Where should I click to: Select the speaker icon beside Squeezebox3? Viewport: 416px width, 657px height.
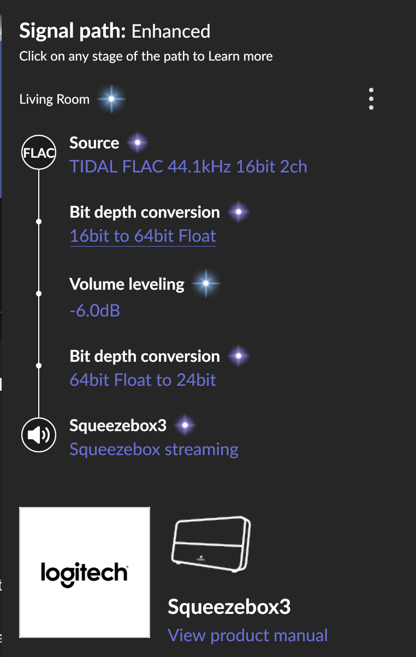[38, 435]
